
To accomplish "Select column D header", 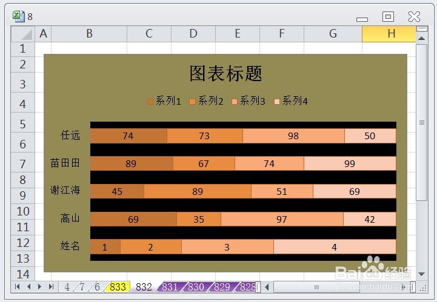I will point(193,34).
